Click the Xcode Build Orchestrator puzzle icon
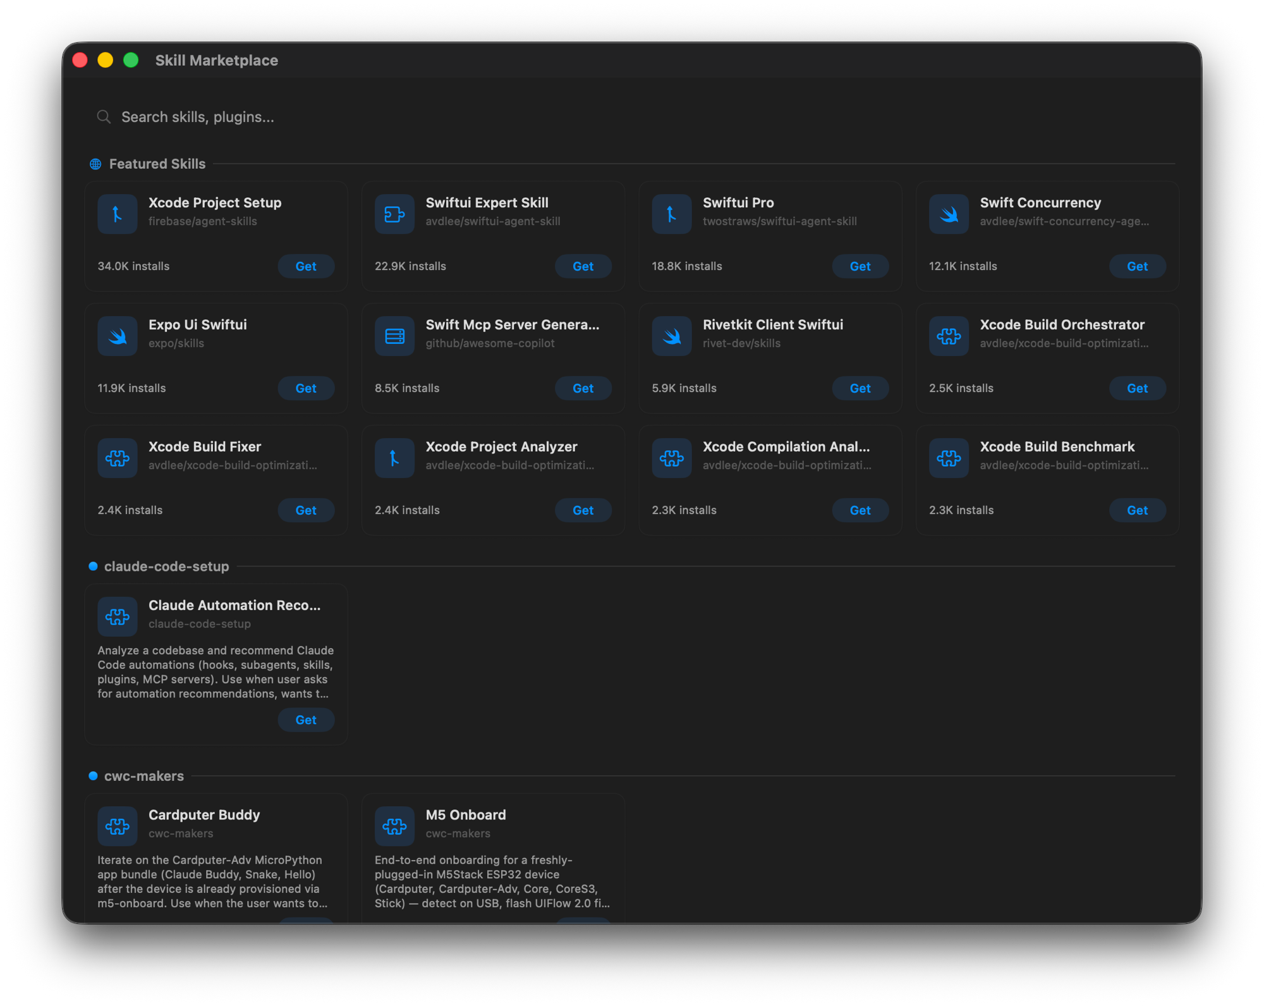This screenshot has height=1006, width=1264. 949,336
